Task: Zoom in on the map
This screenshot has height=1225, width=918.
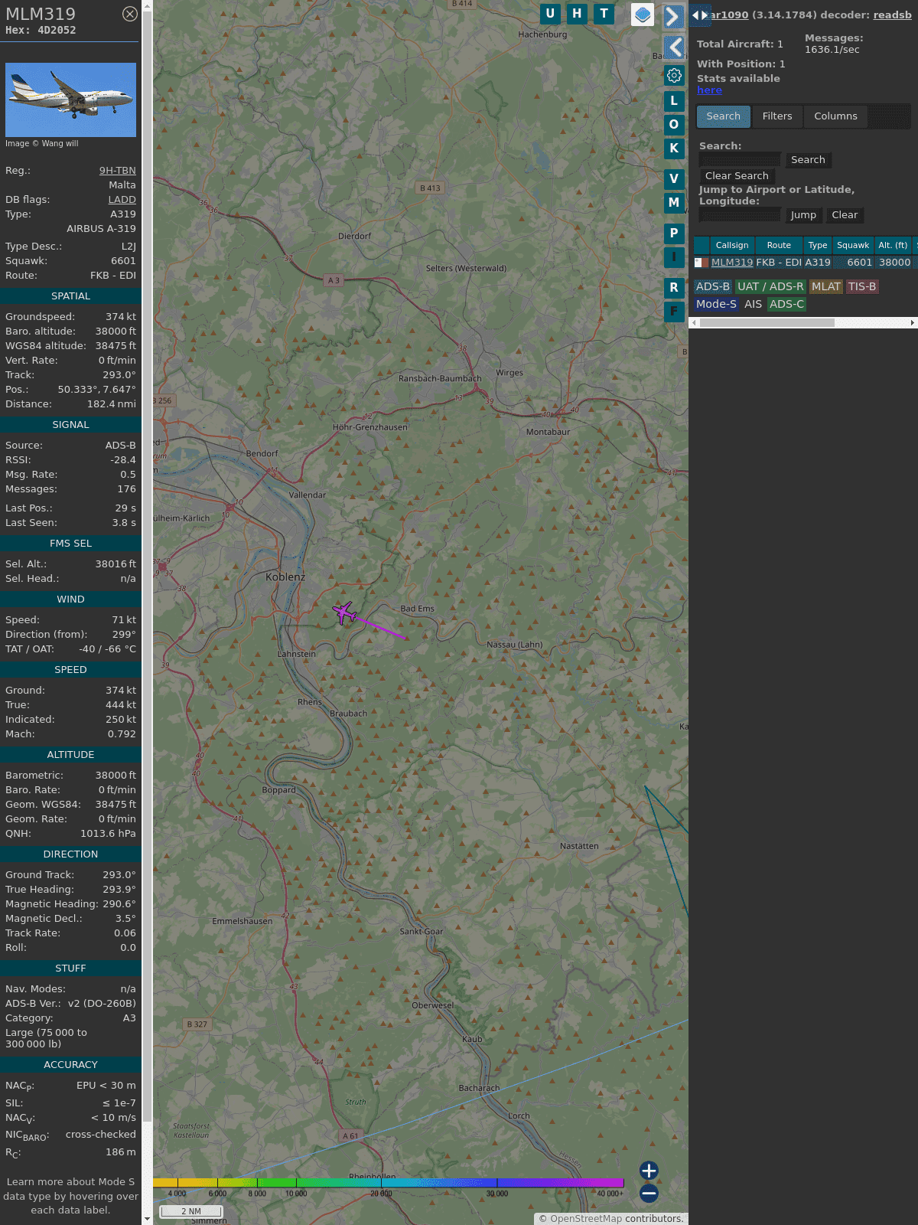Action: coord(649,1170)
